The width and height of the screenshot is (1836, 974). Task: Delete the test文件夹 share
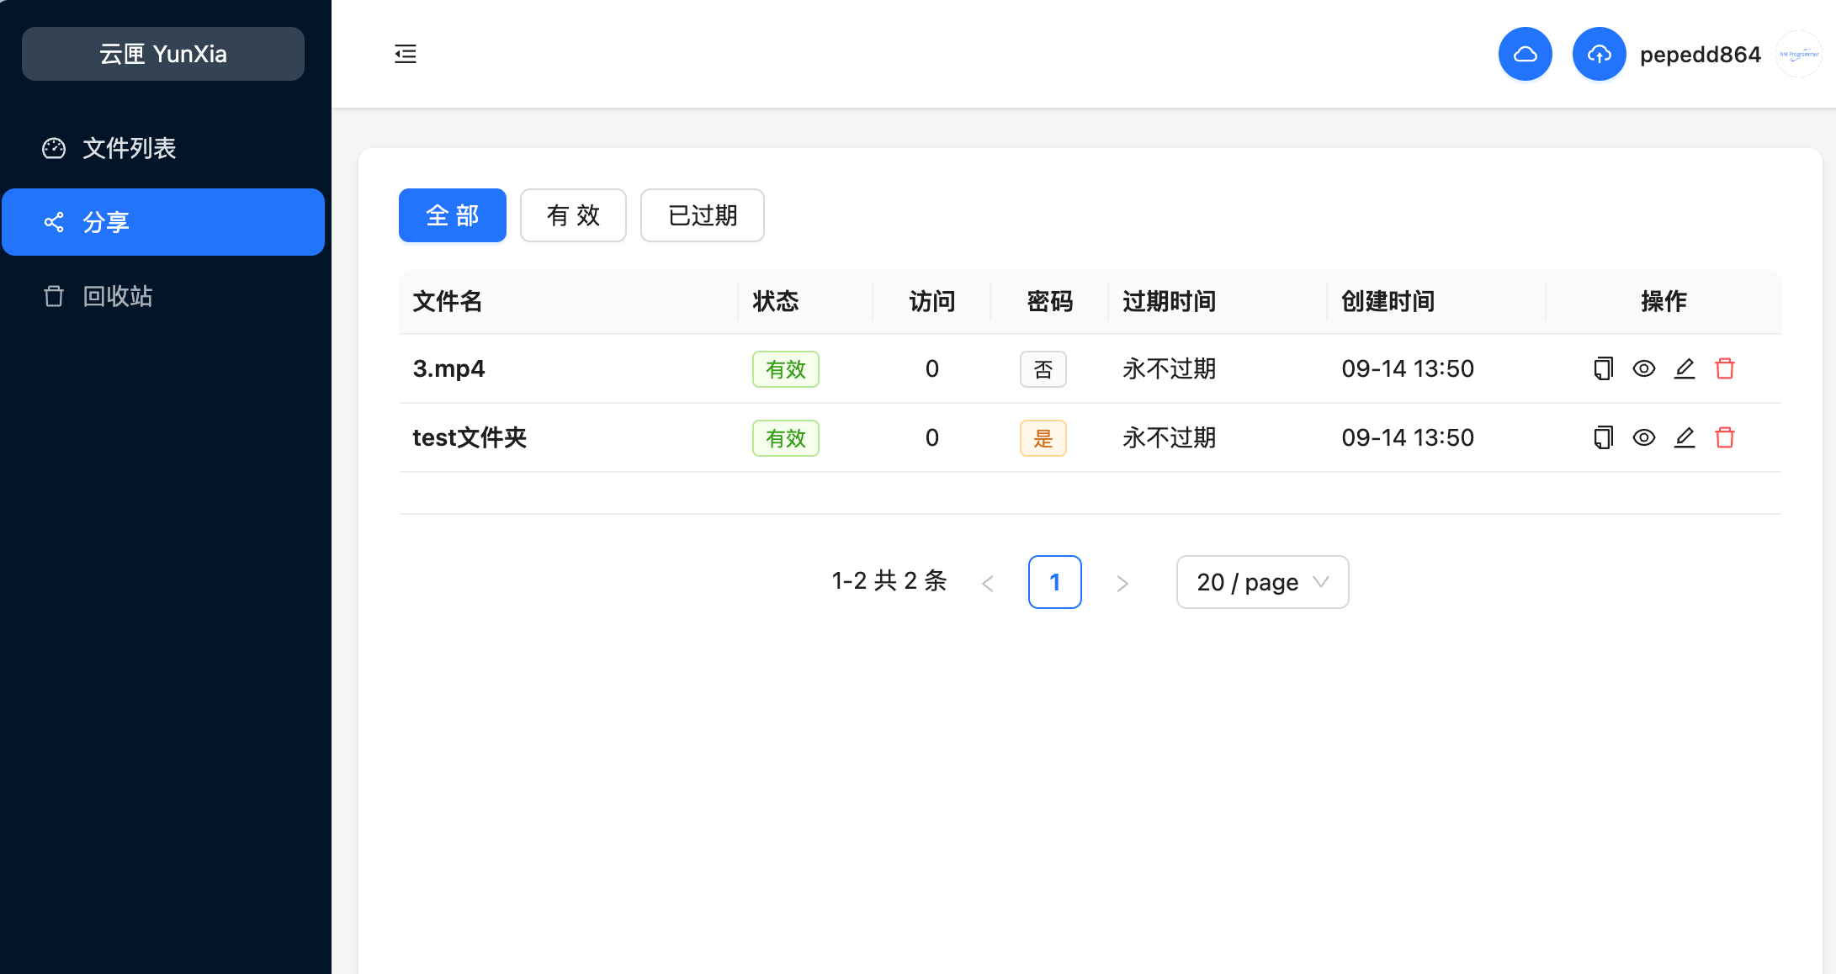coord(1724,437)
